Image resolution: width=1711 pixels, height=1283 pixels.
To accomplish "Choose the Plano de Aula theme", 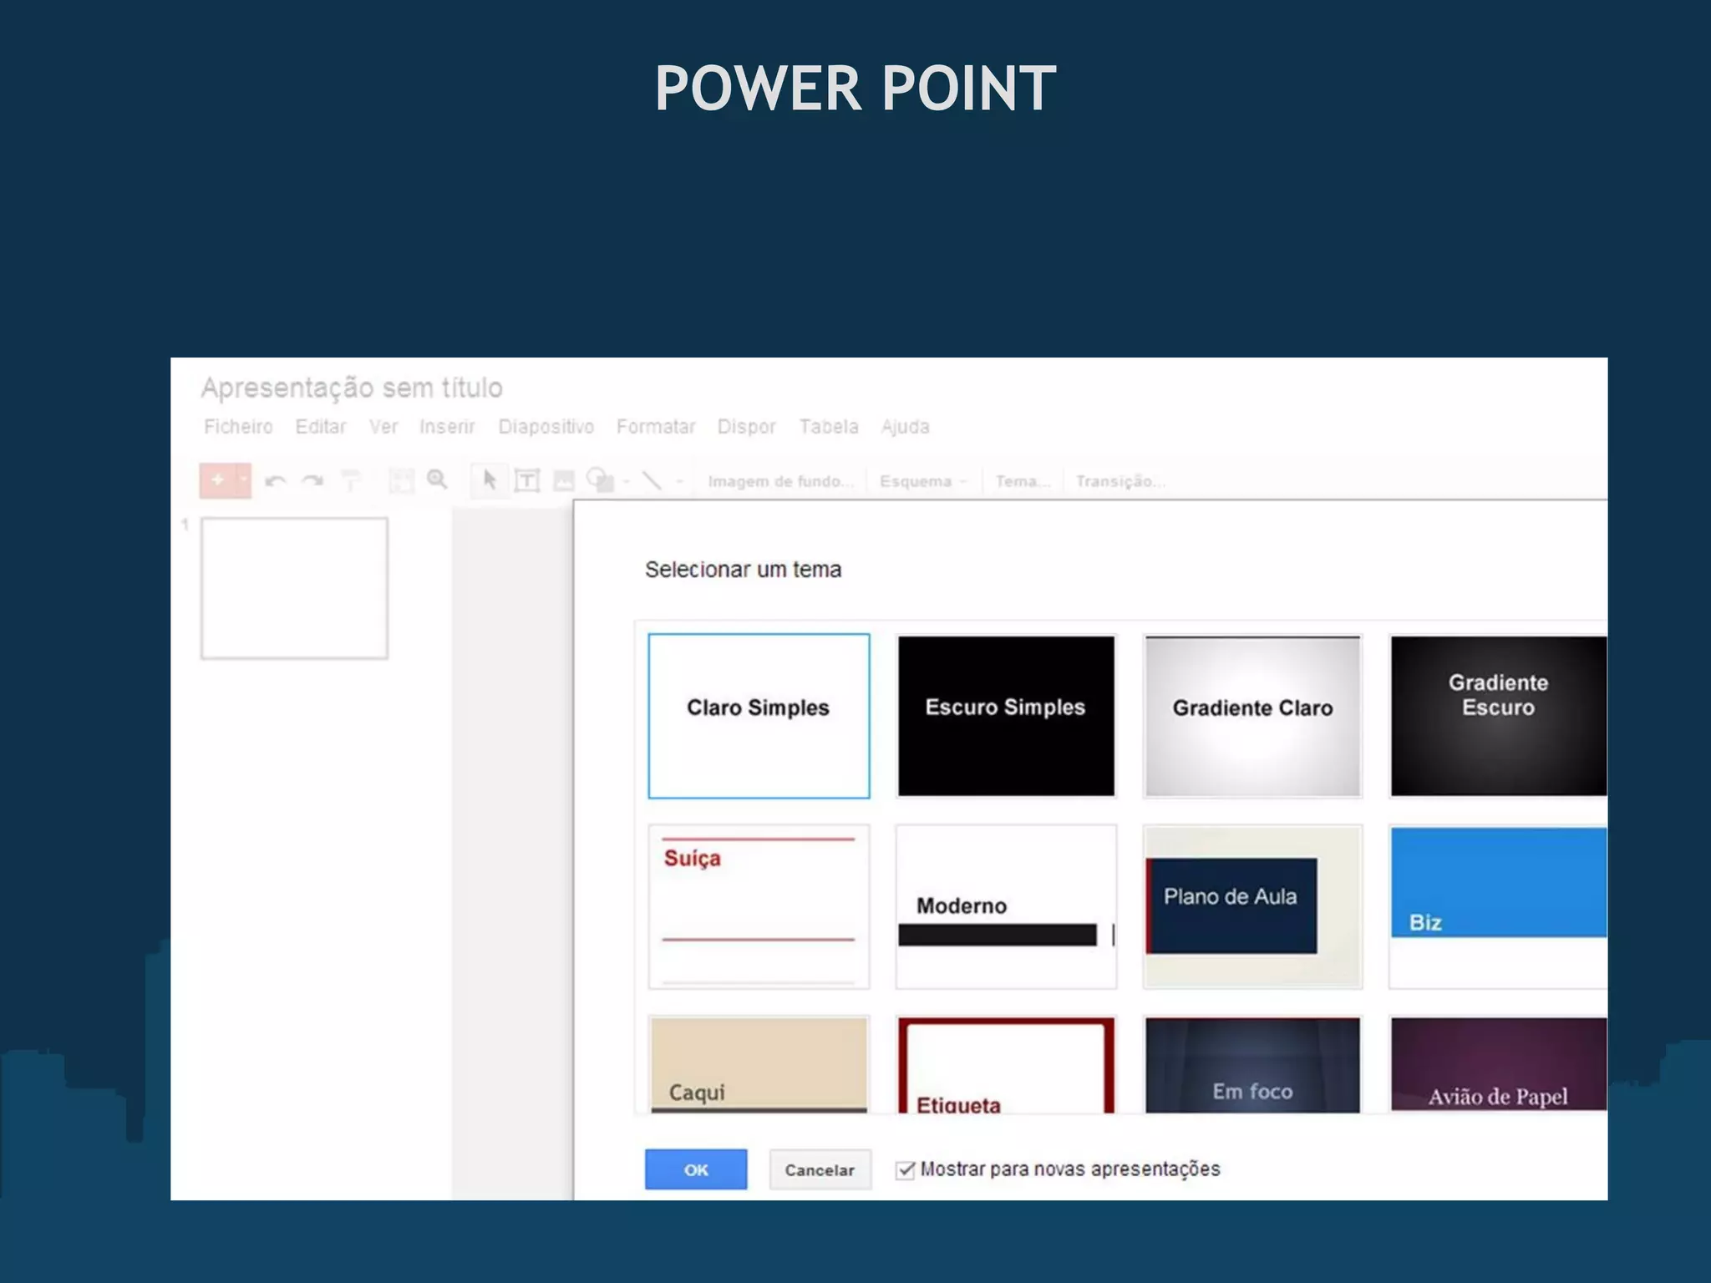I will click(1252, 906).
